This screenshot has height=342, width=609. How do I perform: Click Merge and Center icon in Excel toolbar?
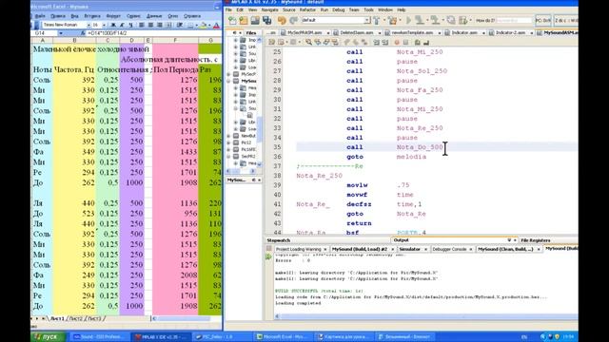[x=169, y=25]
